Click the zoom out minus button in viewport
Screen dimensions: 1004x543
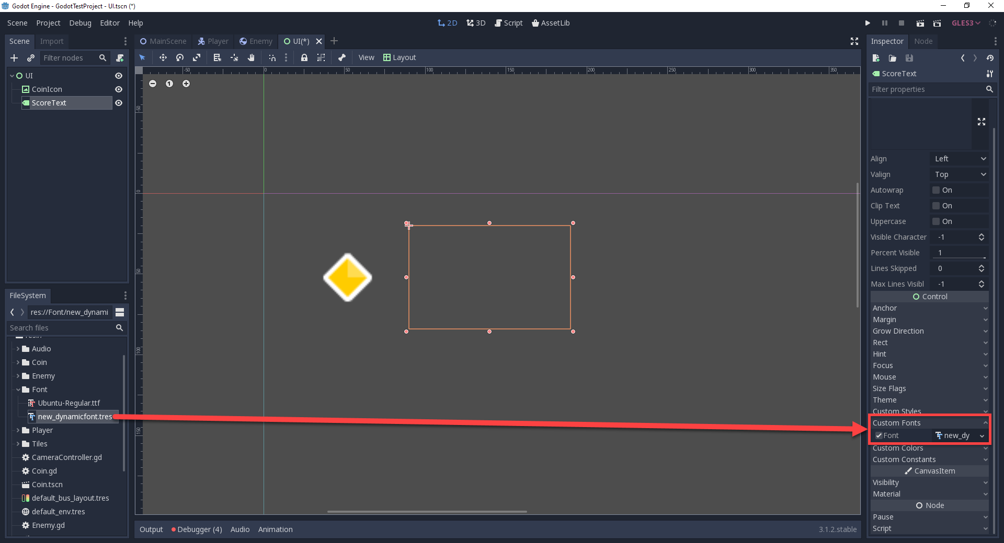153,84
